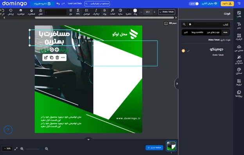Toggle the switch next to the online preview button

pyautogui.click(x=194, y=4)
